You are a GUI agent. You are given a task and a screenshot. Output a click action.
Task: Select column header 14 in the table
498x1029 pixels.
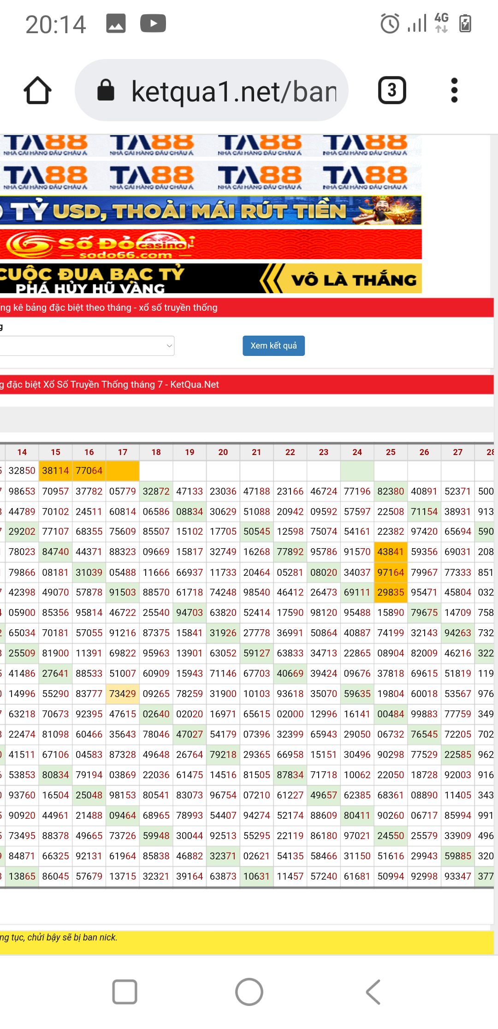coord(22,452)
